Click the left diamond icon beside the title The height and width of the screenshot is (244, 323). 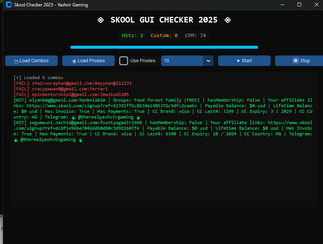pyautogui.click(x=100, y=20)
